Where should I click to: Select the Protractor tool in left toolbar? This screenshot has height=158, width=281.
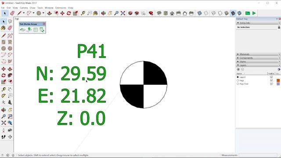(x=4, y=96)
